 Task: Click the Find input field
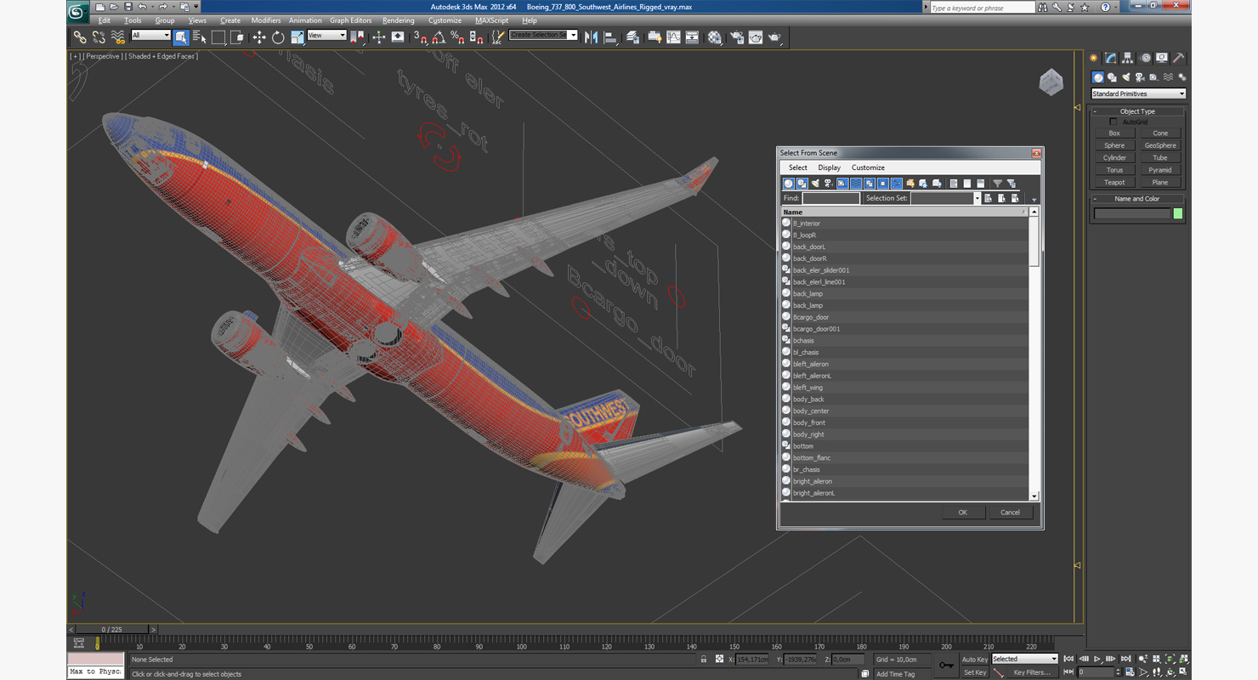[830, 198]
